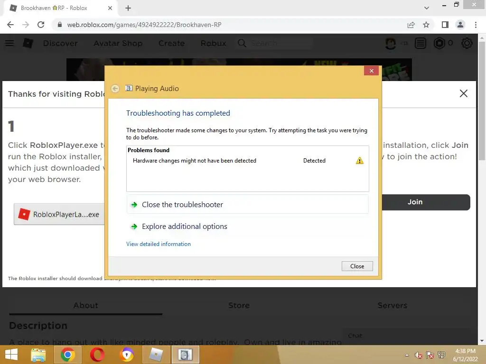This screenshot has height=364, width=486.
Task: Click the Robux balance icon
Action: pyautogui.click(x=439, y=43)
